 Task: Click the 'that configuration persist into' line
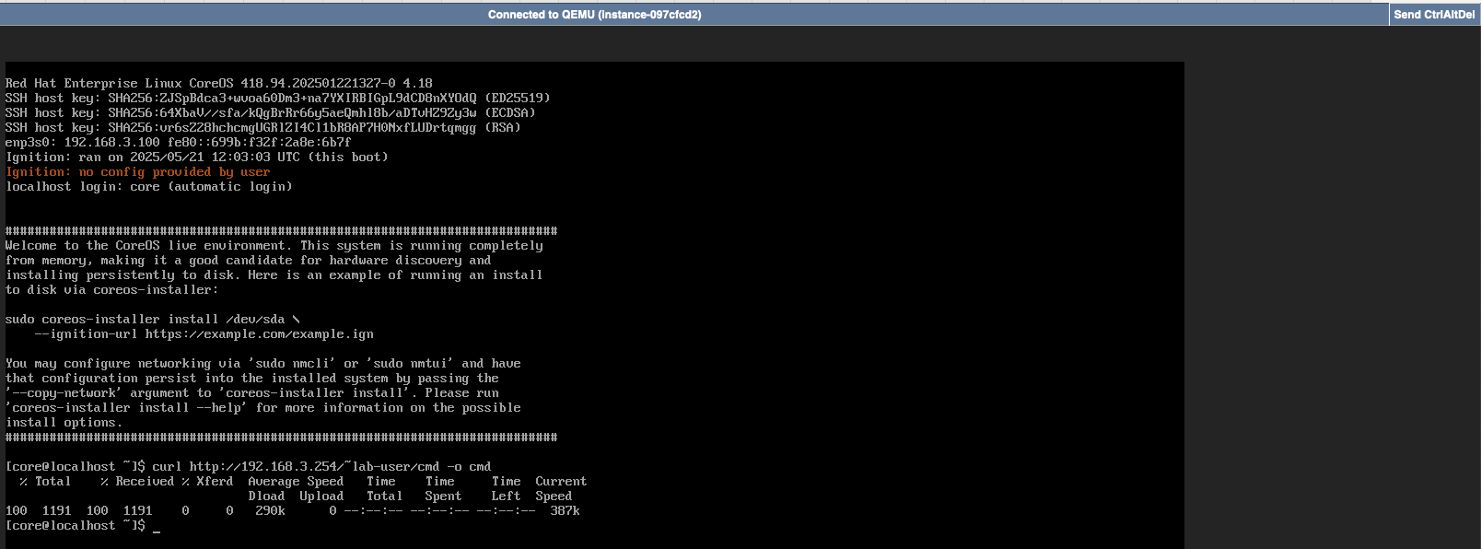pos(252,379)
